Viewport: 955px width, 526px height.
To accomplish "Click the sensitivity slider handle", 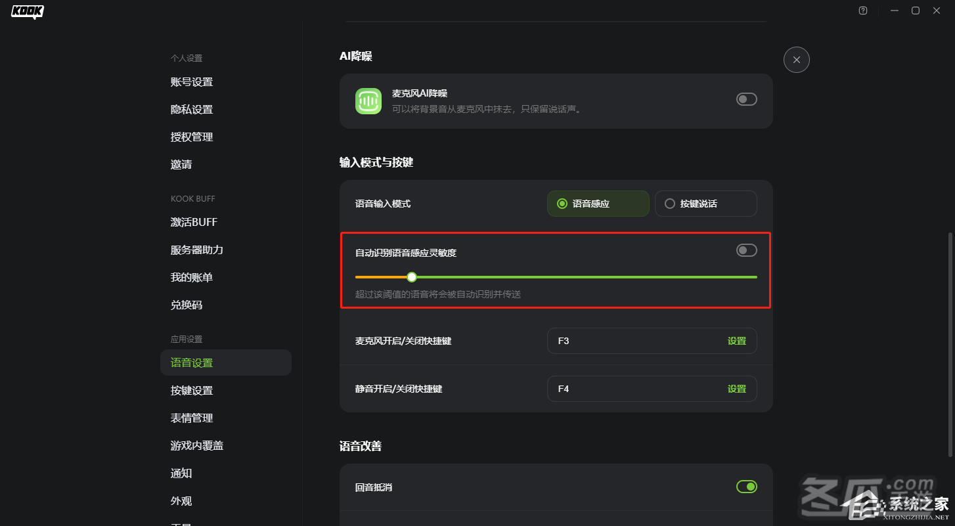I will [x=412, y=277].
